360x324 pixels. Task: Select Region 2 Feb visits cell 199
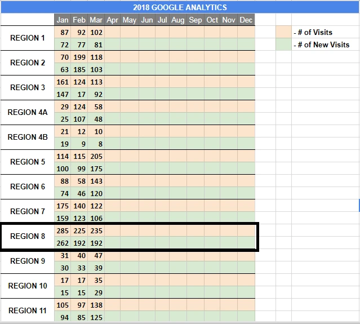[x=79, y=57]
